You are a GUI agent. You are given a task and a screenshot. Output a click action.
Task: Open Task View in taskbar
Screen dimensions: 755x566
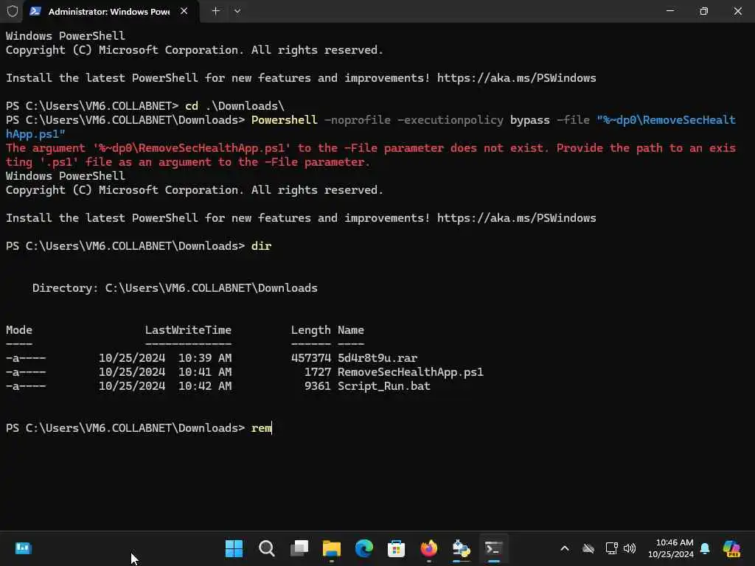point(299,548)
